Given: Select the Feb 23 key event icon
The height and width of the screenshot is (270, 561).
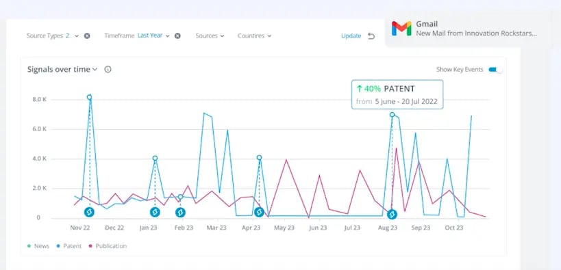Looking at the screenshot, I should tap(180, 213).
